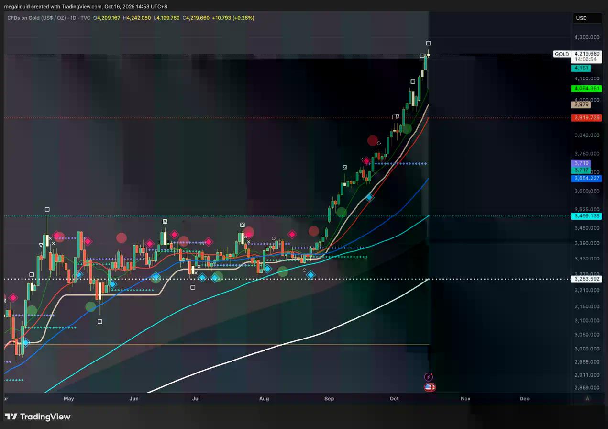Screen dimensions: 608x429
Task: Click the tan 3,979 moving average label
Action: (x=581, y=104)
